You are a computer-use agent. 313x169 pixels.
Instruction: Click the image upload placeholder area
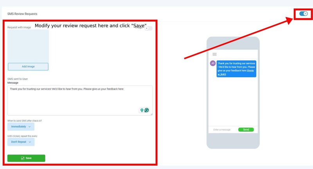point(28,46)
